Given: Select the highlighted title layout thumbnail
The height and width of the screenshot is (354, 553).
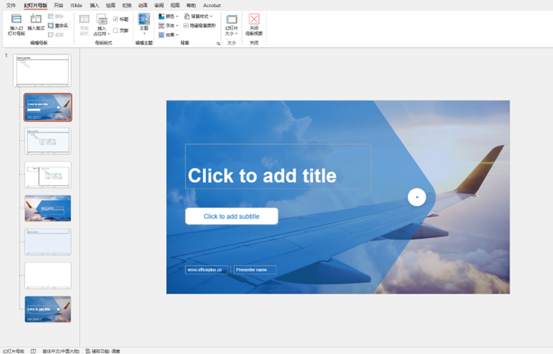Looking at the screenshot, I should tap(48, 107).
